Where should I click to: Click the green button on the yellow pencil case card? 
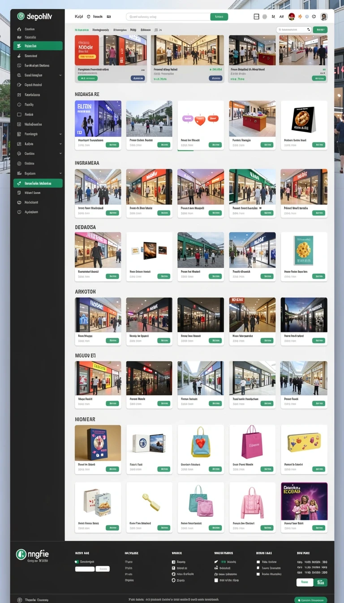[x=318, y=469]
